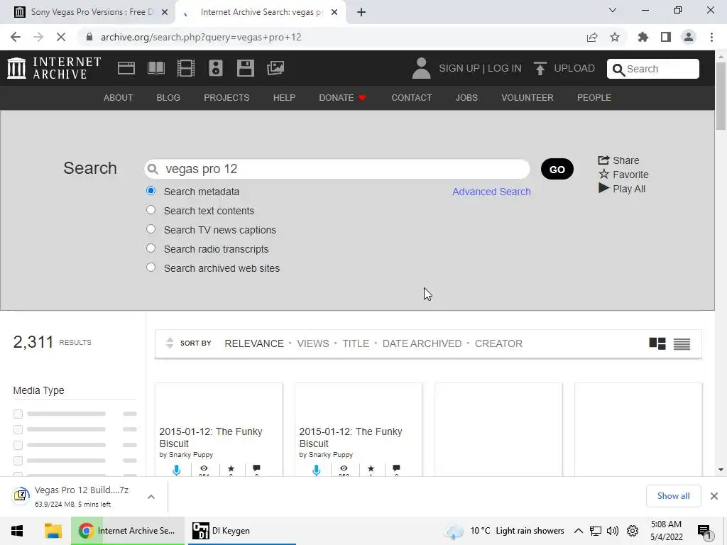This screenshot has width=727, height=545.
Task: Open the CONTACT menu item
Action: point(411,98)
